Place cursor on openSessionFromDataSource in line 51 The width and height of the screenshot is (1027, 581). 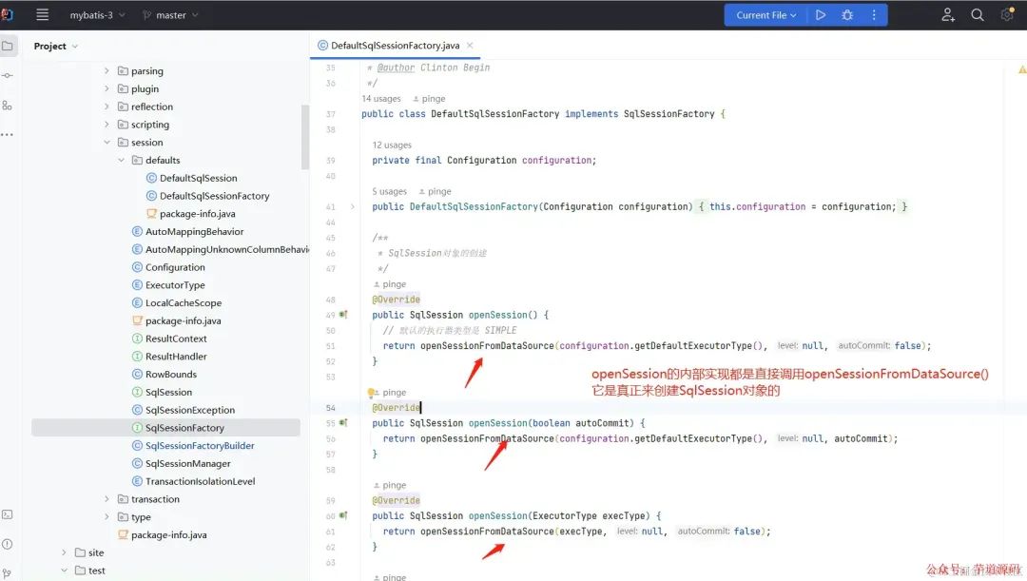pos(487,346)
